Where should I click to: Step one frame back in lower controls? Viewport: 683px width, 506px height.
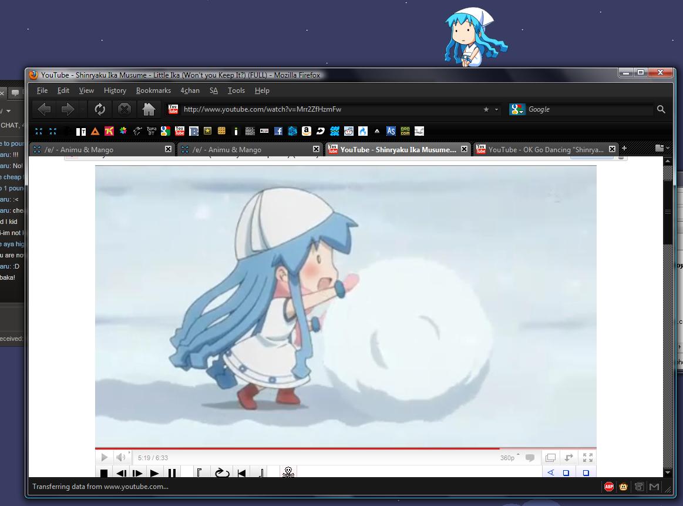tap(122, 473)
